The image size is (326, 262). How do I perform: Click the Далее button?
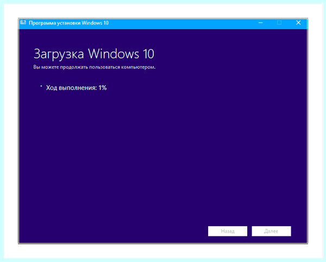(271, 231)
